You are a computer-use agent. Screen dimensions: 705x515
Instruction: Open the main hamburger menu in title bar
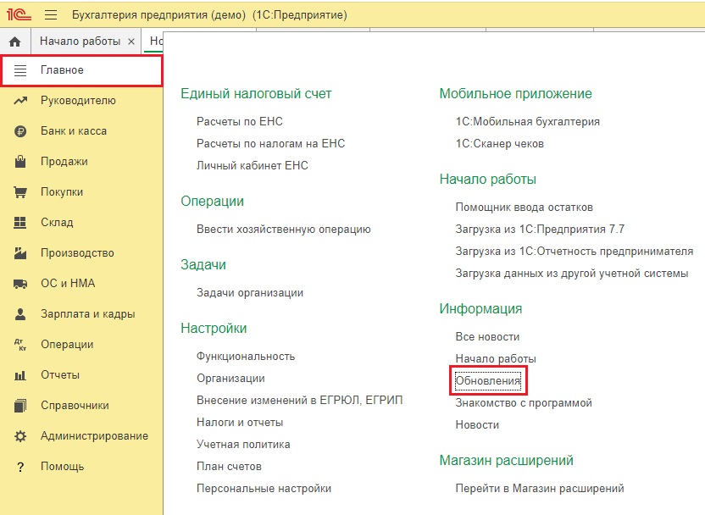tap(51, 15)
